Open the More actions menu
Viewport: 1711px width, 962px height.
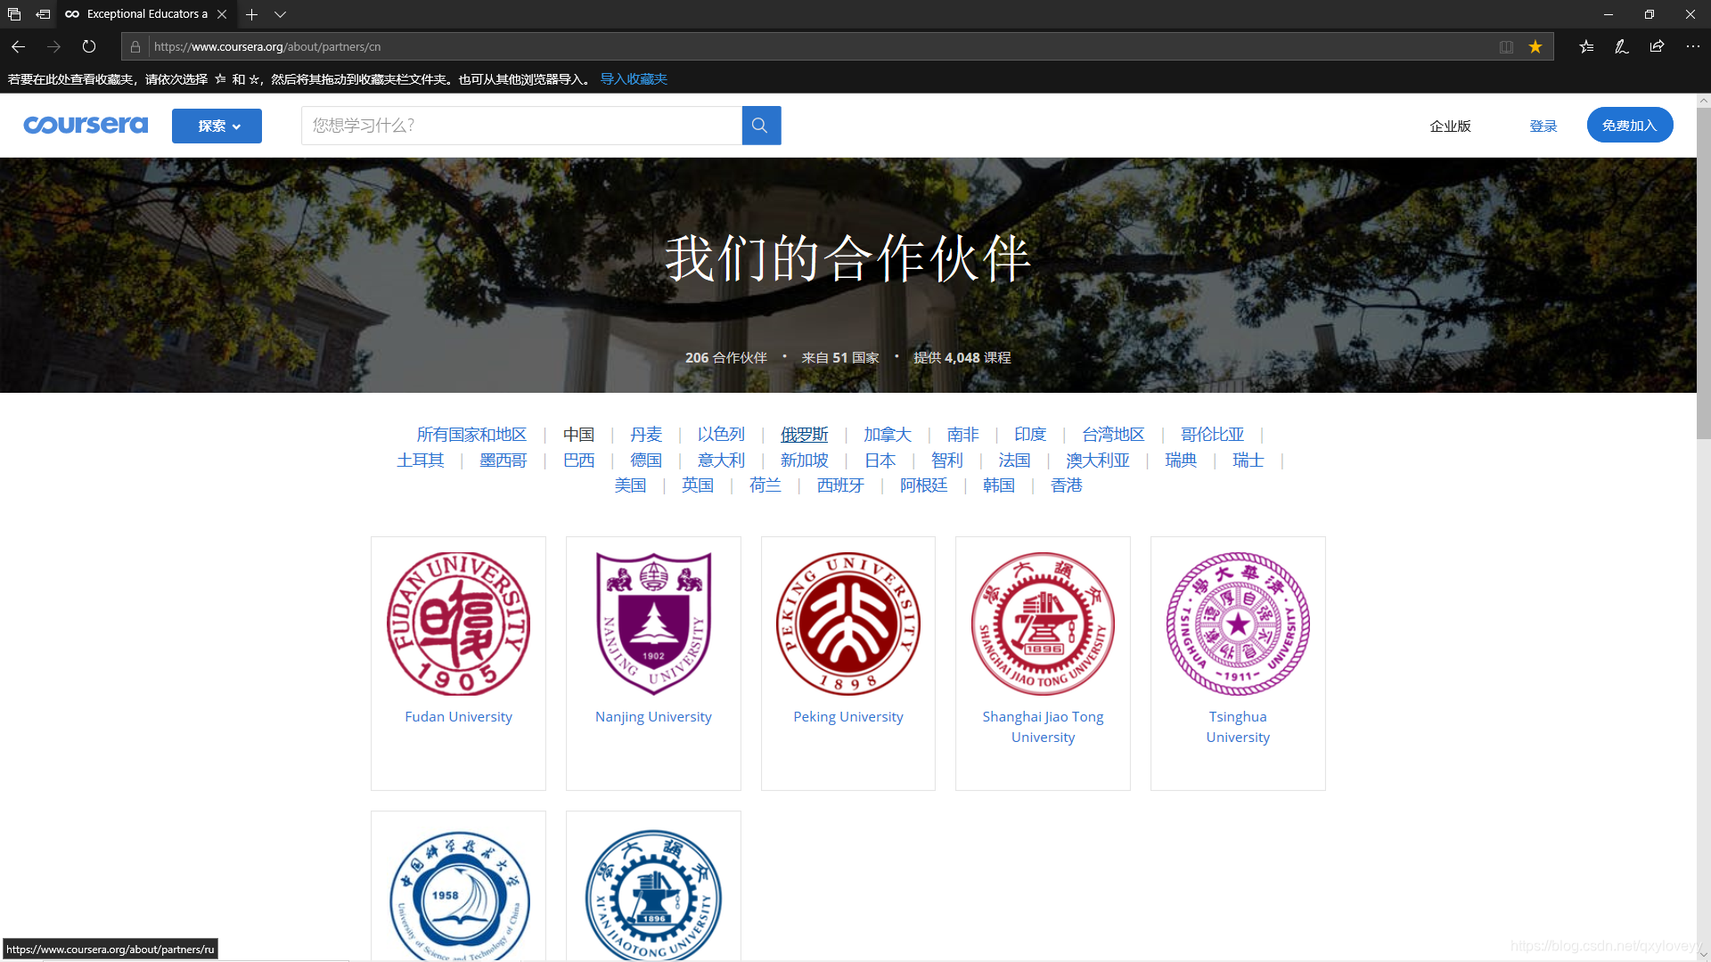point(1692,46)
